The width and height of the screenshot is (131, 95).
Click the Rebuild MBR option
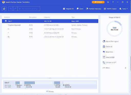click(109, 57)
